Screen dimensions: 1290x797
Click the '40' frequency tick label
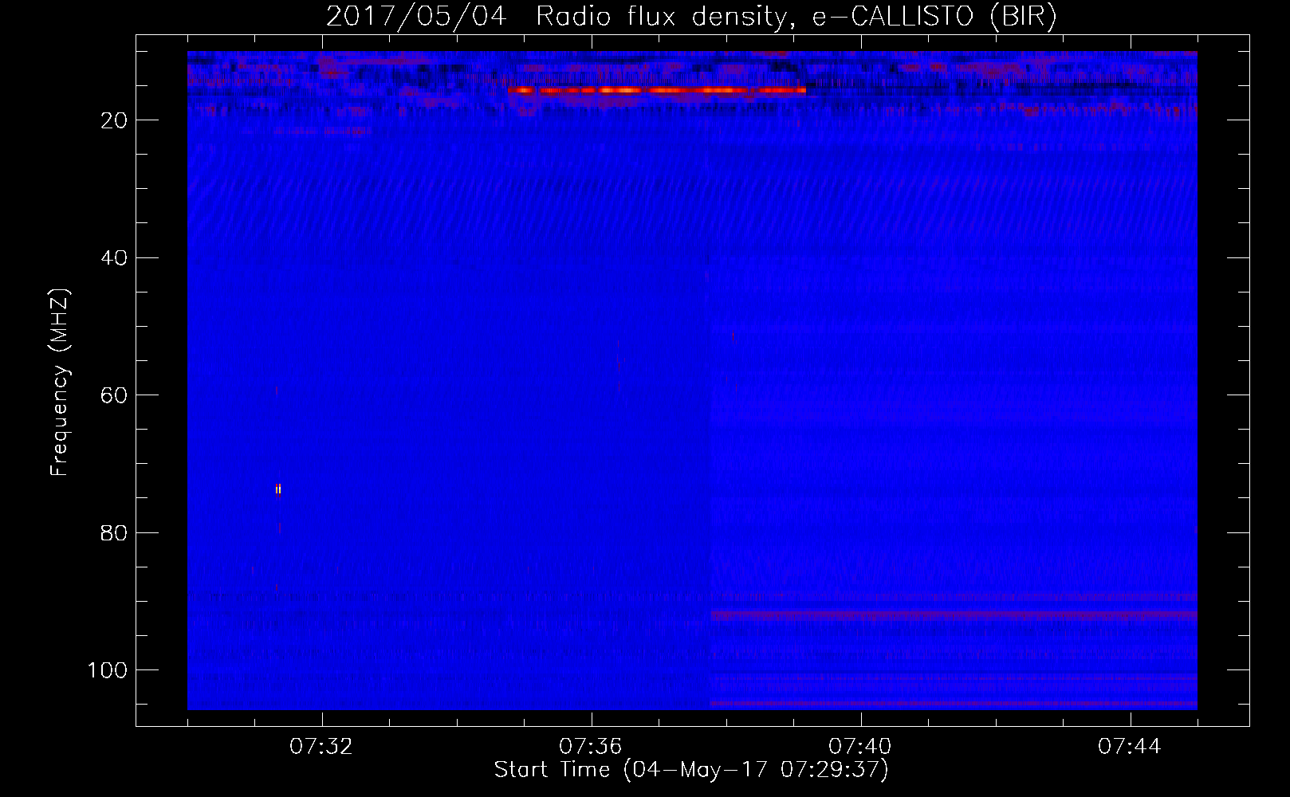(114, 258)
